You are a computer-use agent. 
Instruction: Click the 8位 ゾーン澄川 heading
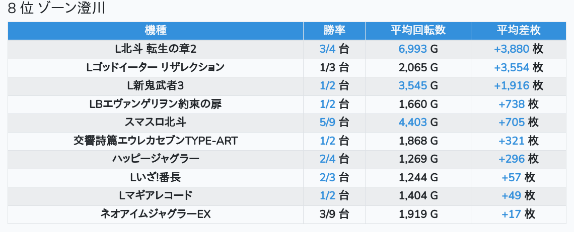[x=56, y=10]
